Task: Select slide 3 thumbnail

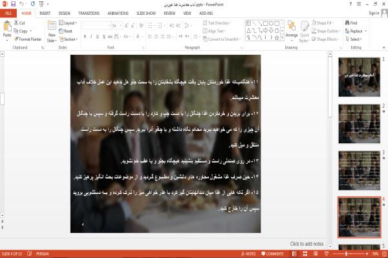Action: click(359, 170)
